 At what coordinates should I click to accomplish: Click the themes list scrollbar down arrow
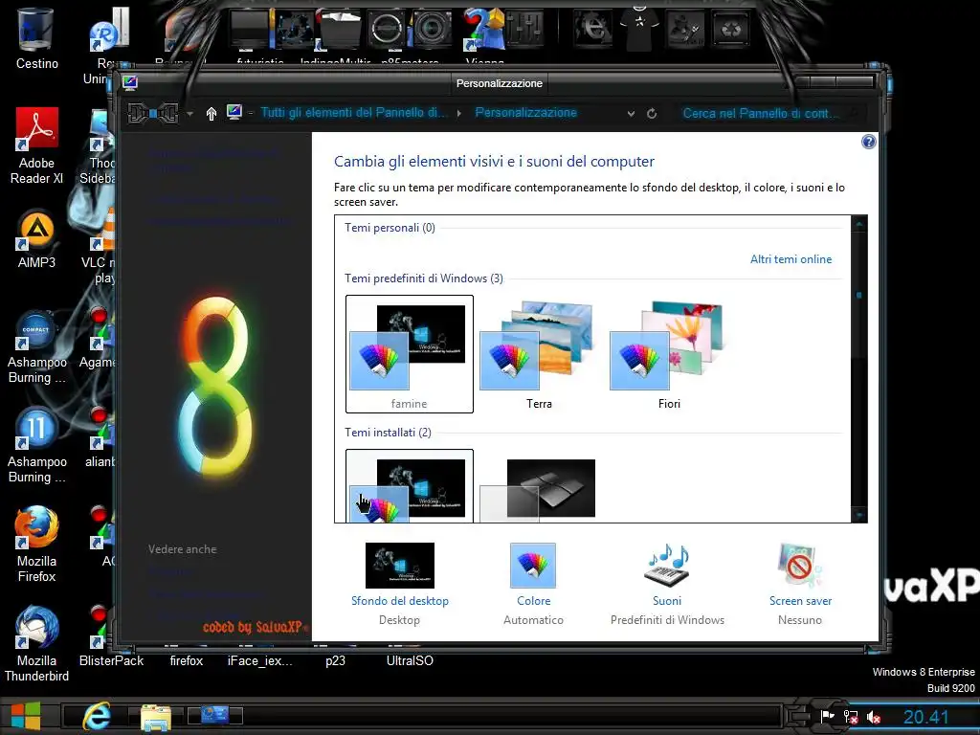(x=858, y=515)
